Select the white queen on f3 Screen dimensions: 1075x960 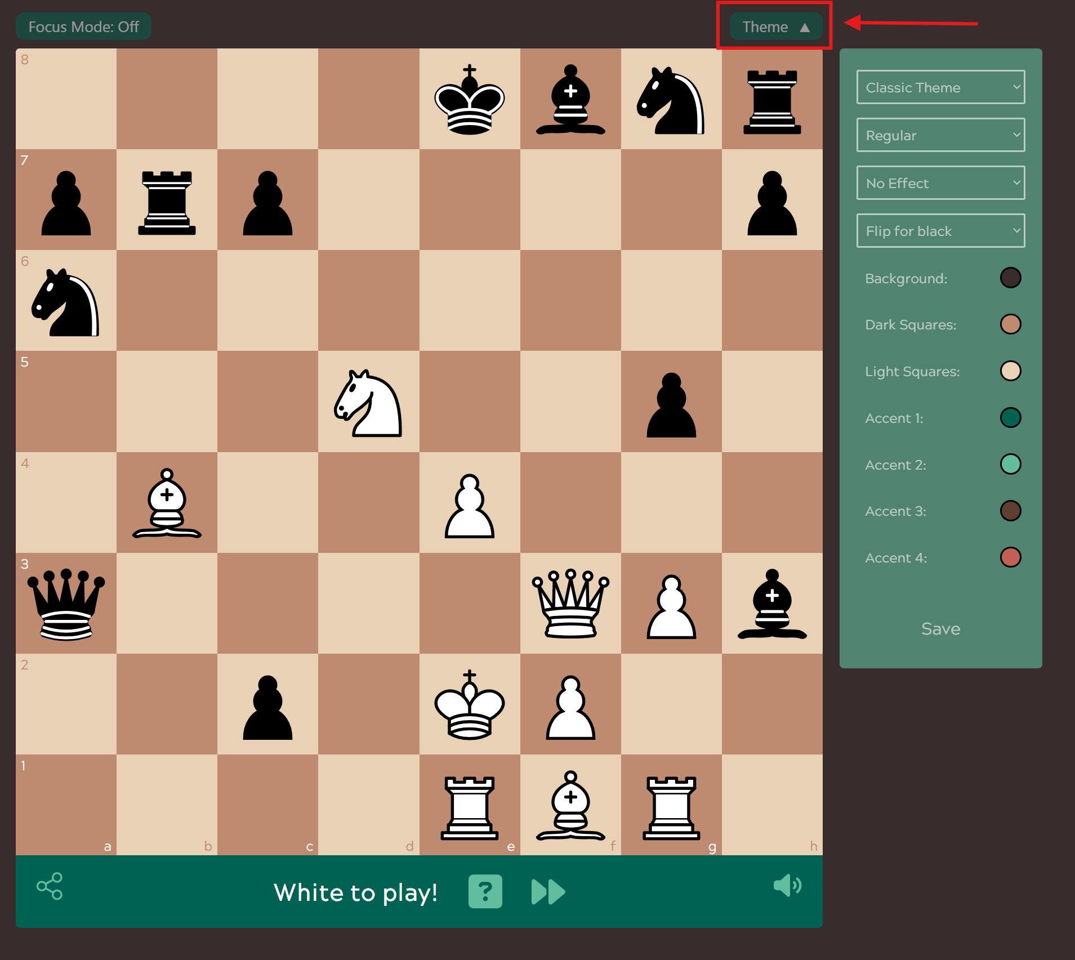point(570,604)
